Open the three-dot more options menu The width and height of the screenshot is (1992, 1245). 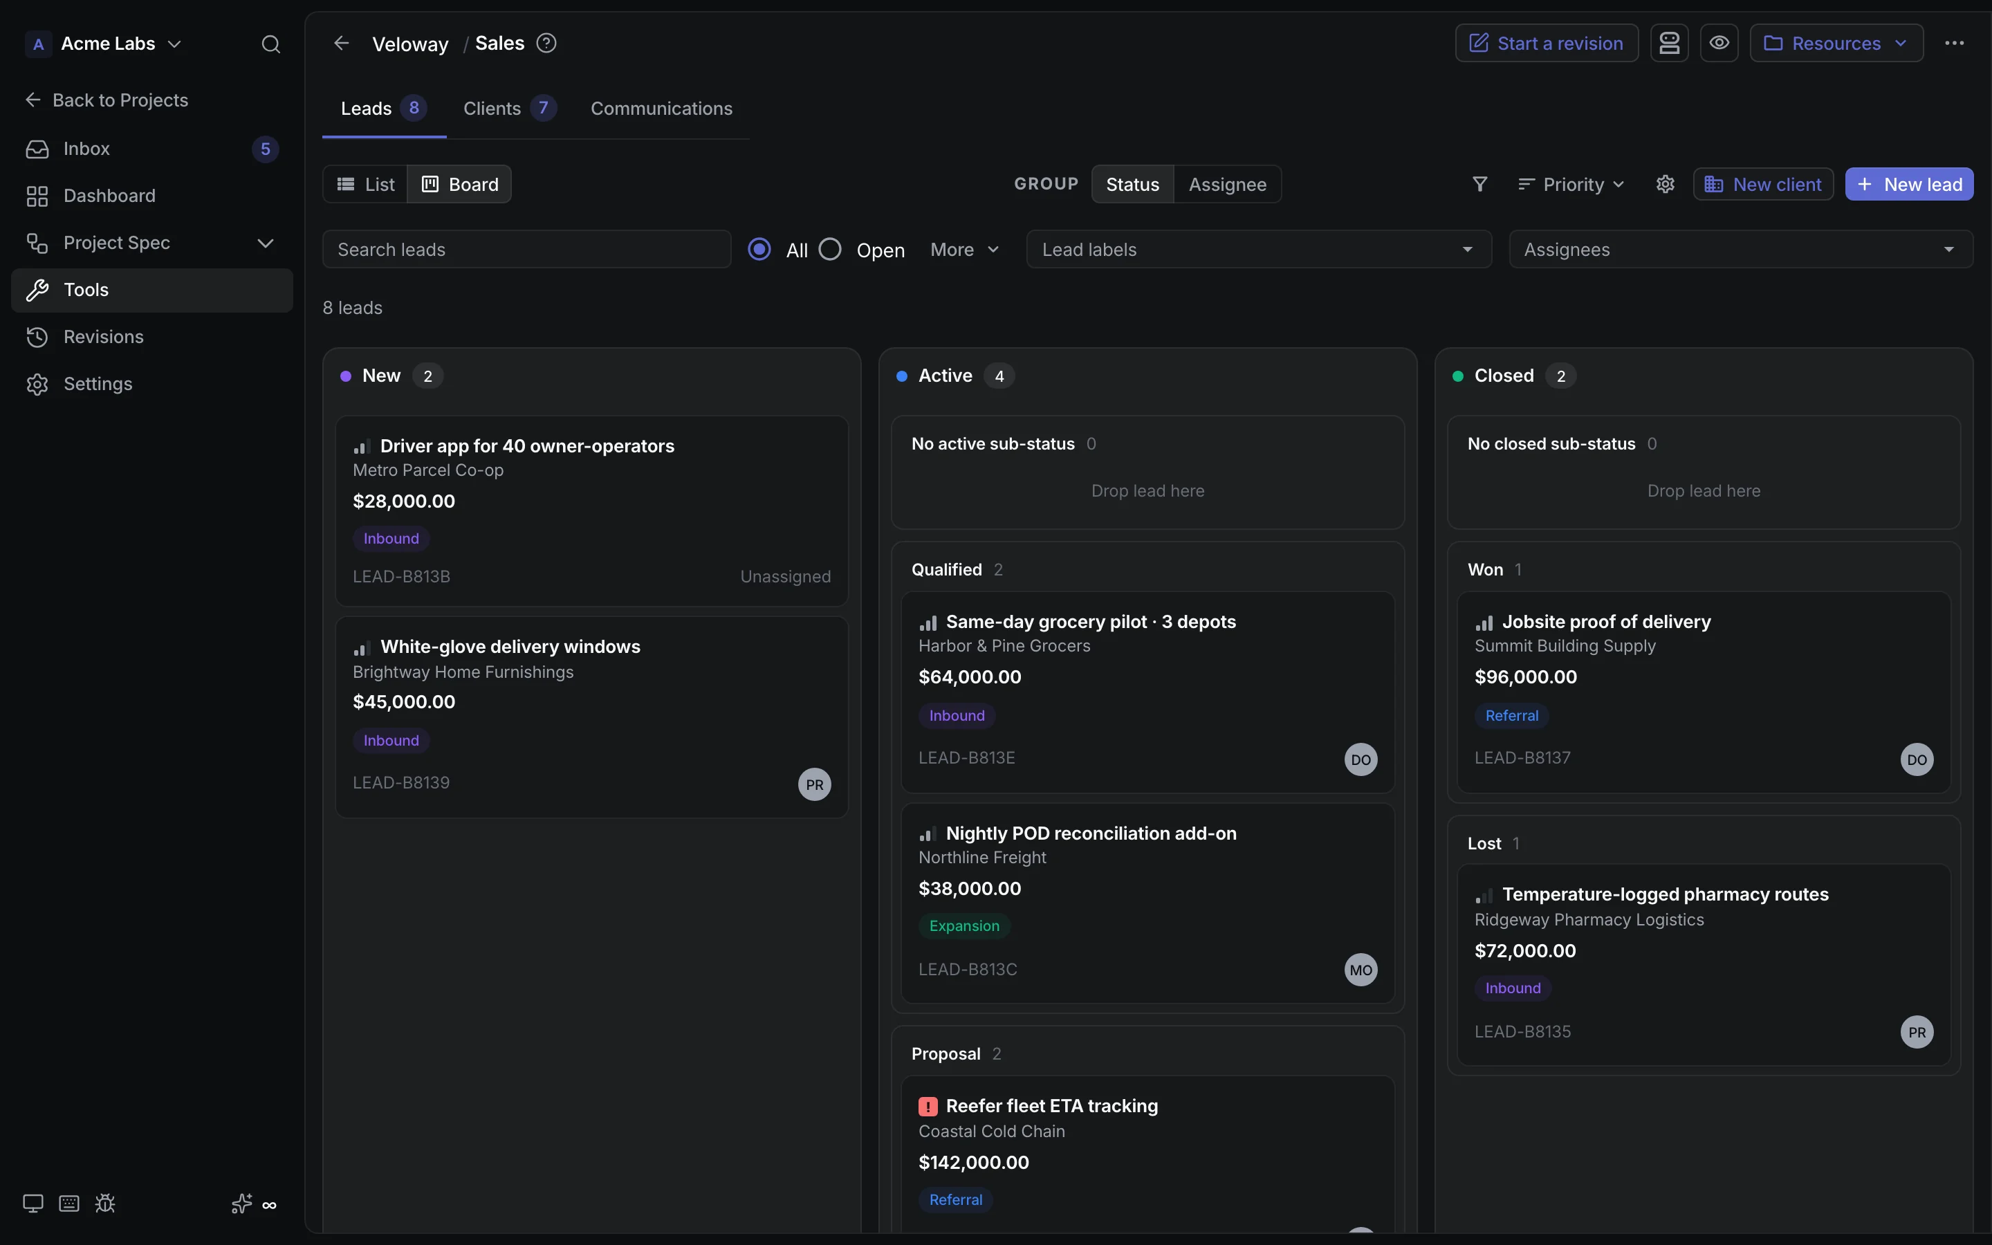(1955, 43)
